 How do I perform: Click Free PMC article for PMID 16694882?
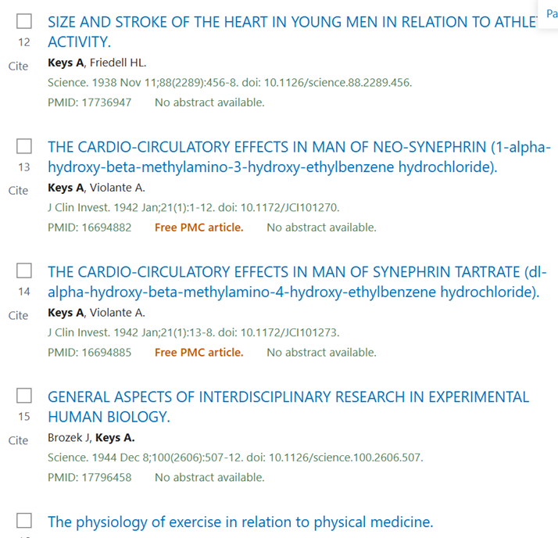199,228
